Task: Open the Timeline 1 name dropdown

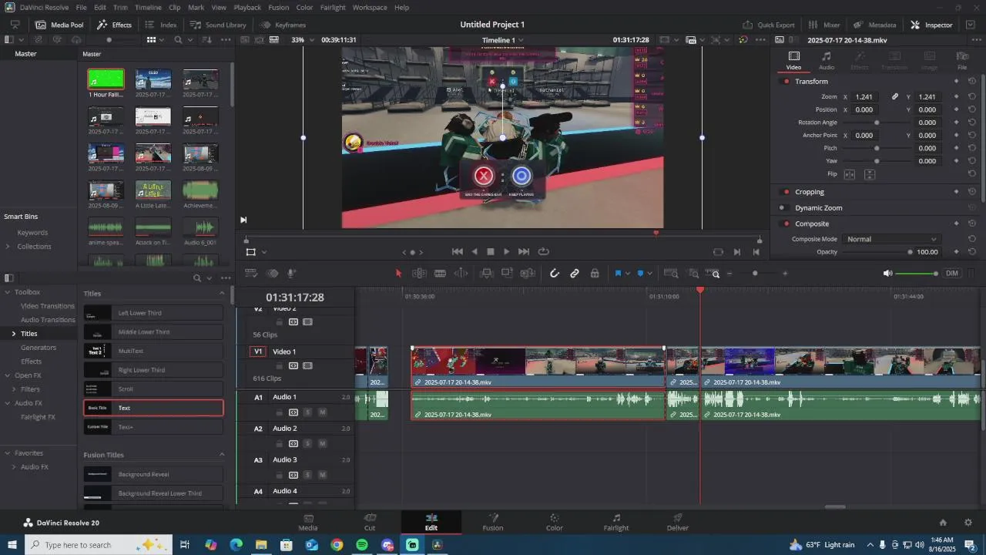Action: [x=503, y=39]
